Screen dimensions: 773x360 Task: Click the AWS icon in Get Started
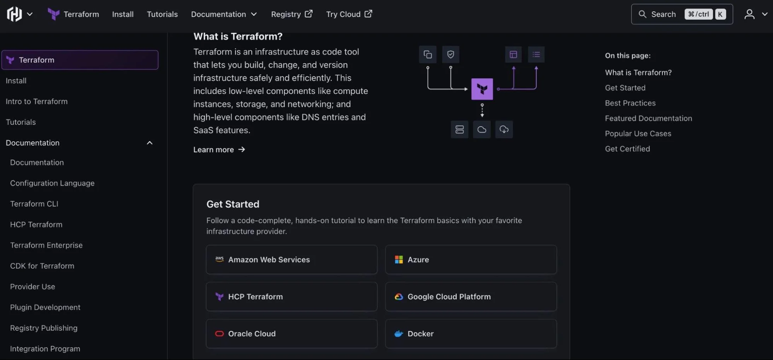219,259
